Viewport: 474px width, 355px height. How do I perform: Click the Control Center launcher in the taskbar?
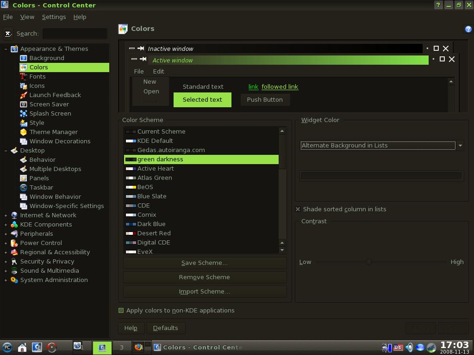click(x=37, y=348)
